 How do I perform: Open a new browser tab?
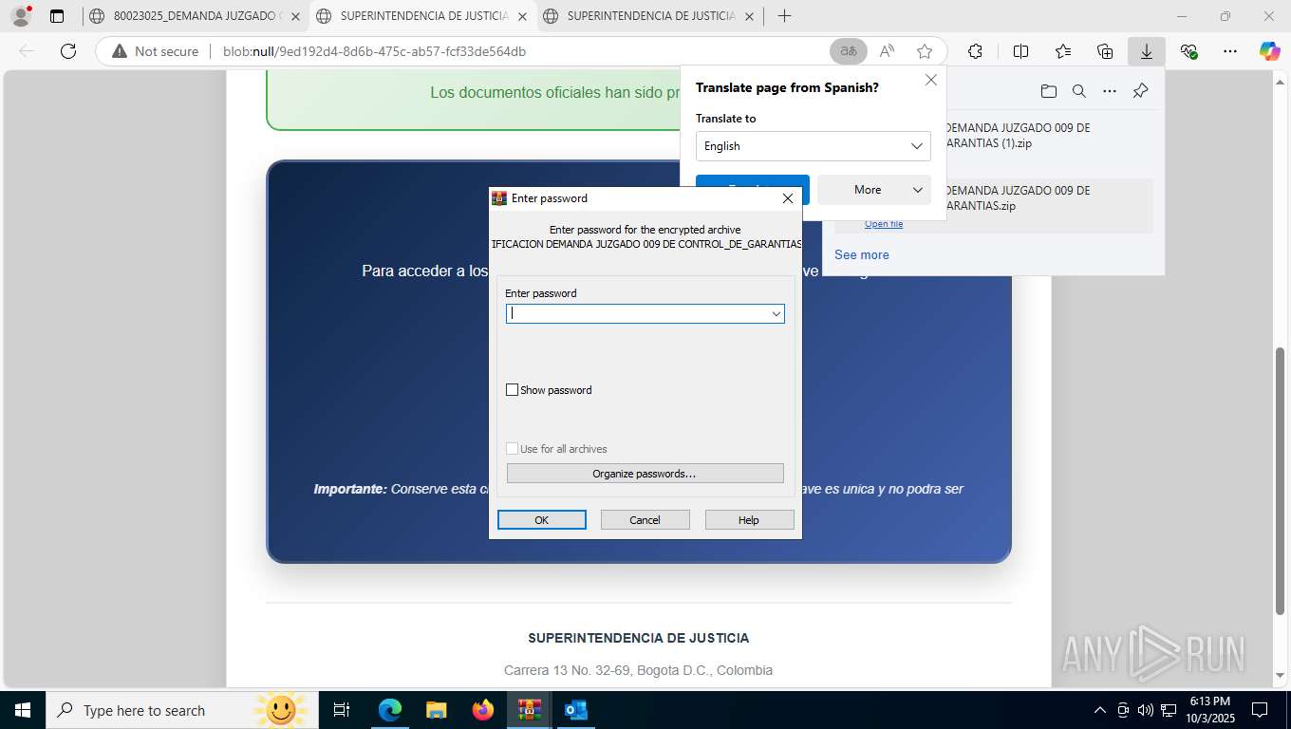tap(784, 16)
